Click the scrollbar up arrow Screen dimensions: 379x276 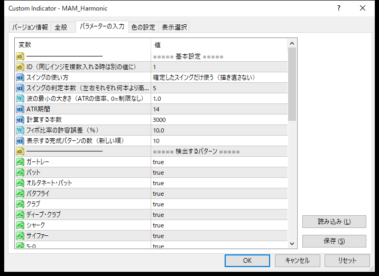click(292, 43)
